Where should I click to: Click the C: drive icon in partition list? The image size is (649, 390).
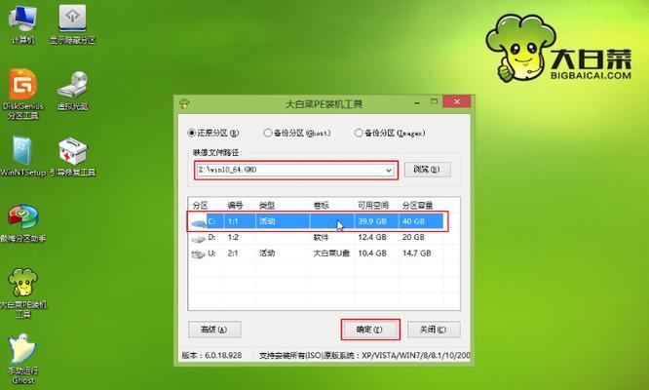point(199,223)
